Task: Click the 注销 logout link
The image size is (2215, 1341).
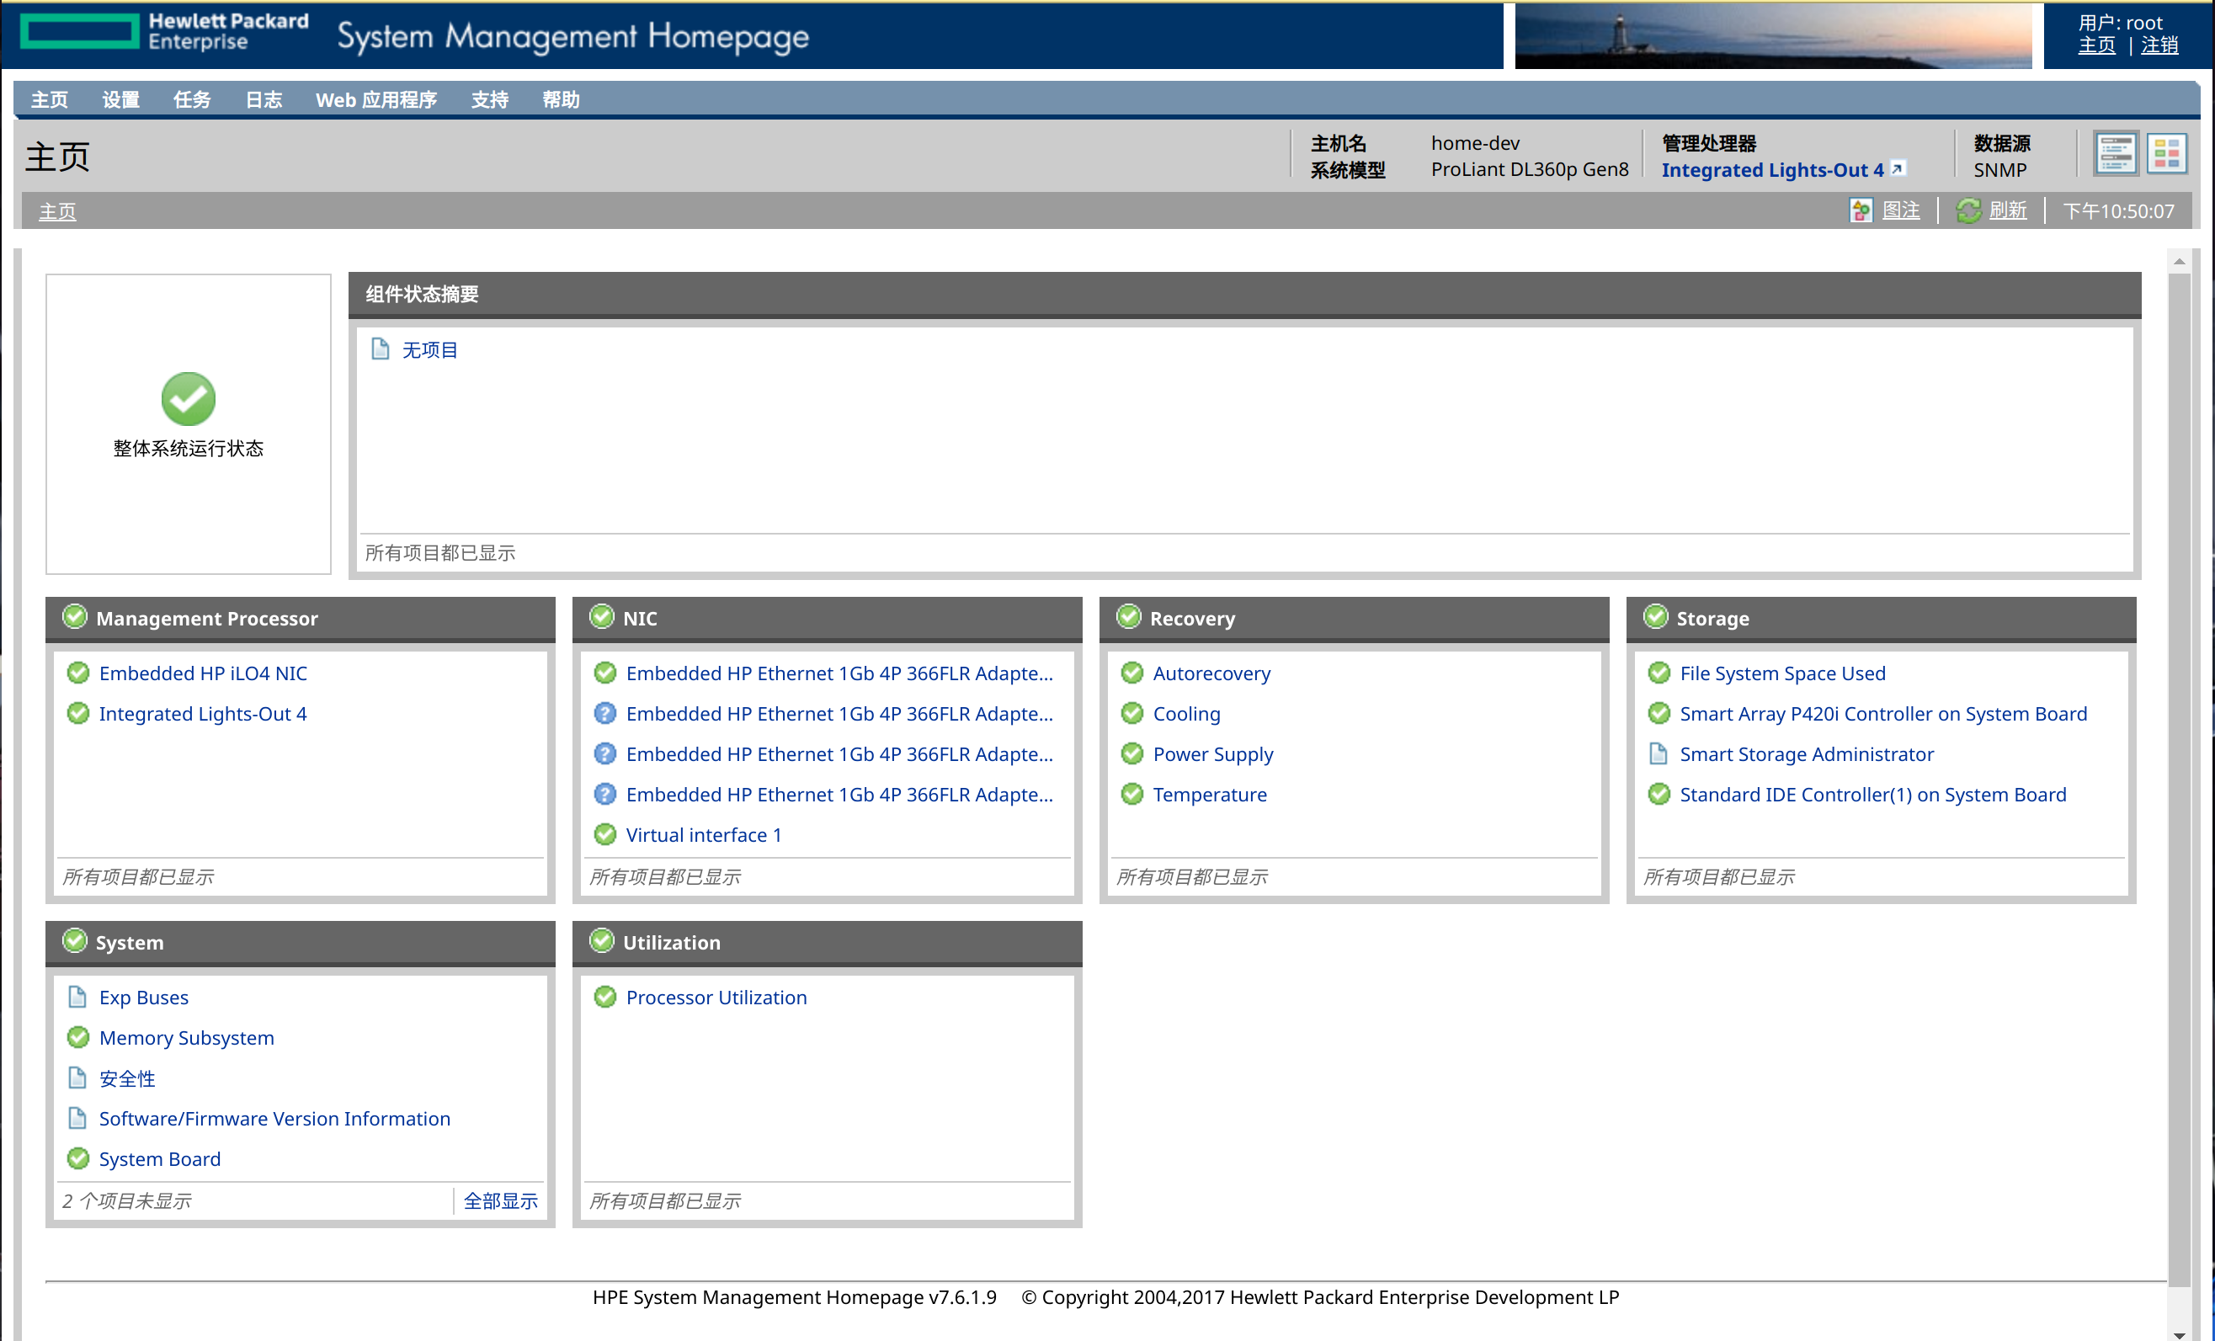Action: pos(2159,45)
